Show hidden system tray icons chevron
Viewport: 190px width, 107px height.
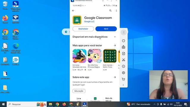[x=154, y=104]
